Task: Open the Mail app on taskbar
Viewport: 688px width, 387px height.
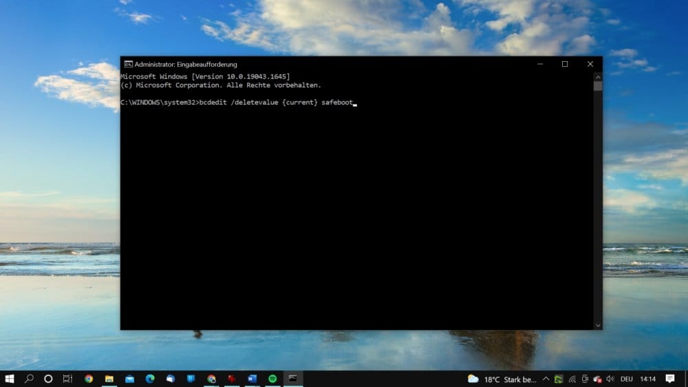Action: point(129,379)
